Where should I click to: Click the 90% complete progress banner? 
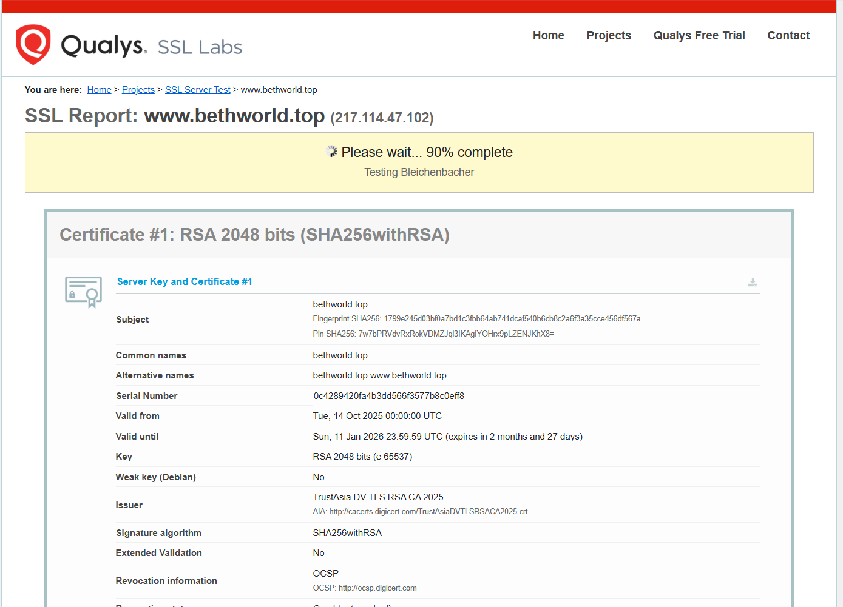pyautogui.click(x=419, y=163)
